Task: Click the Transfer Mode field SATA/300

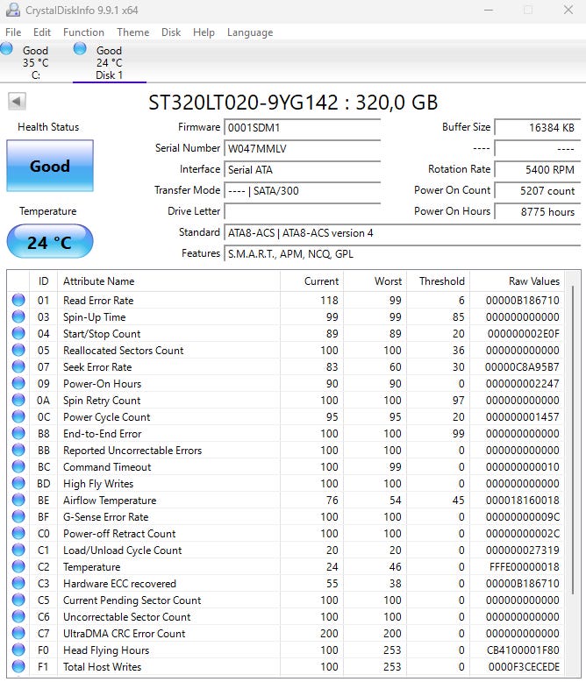Action: [302, 190]
